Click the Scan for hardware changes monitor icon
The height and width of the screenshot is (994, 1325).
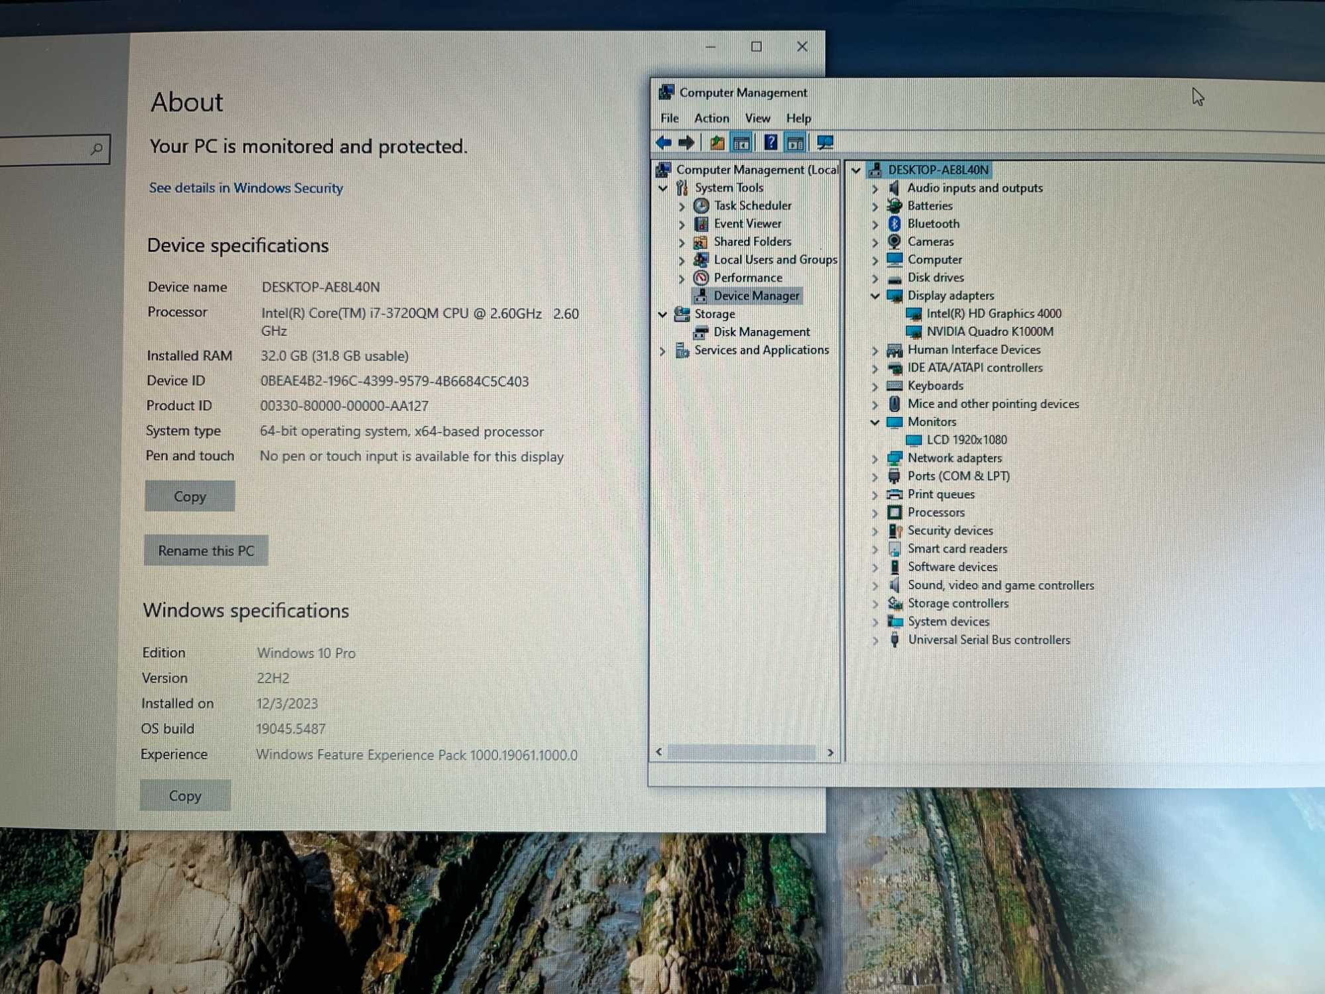point(825,142)
